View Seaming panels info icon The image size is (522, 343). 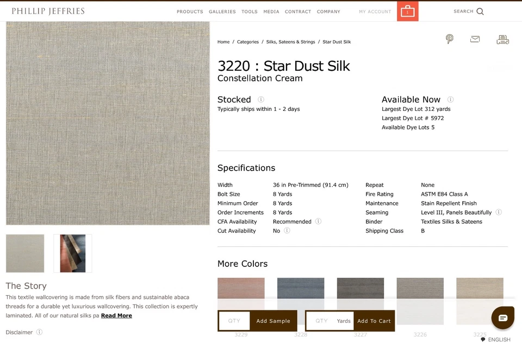(x=499, y=212)
